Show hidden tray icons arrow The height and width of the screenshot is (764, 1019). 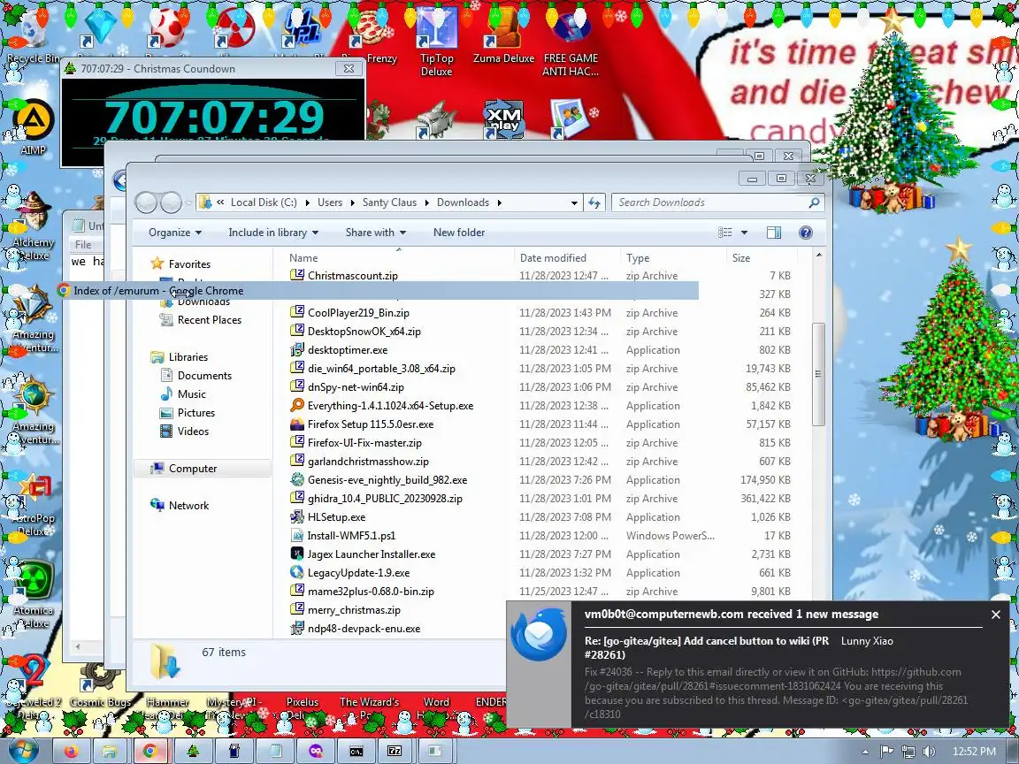click(865, 752)
